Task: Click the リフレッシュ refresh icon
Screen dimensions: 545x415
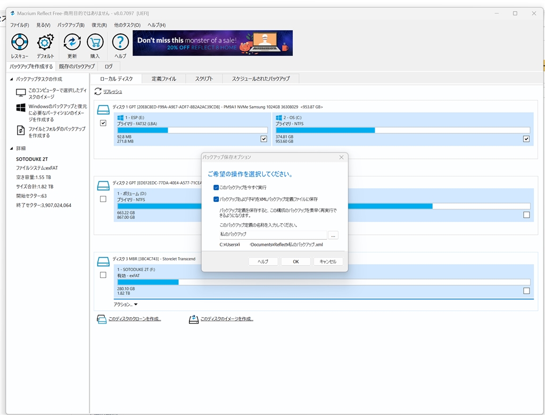Action: click(98, 91)
